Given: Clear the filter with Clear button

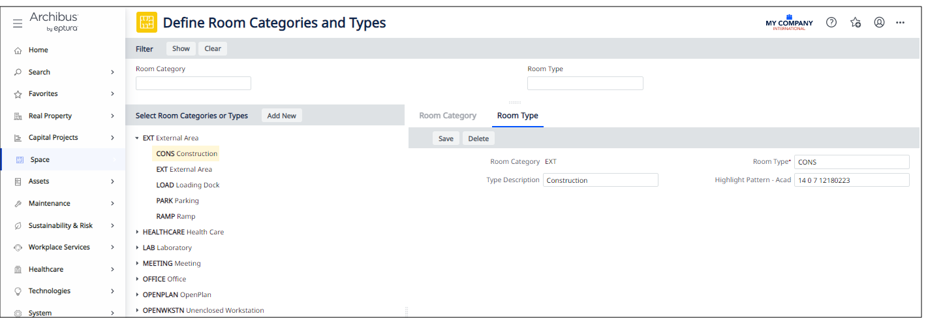Looking at the screenshot, I should [x=213, y=48].
